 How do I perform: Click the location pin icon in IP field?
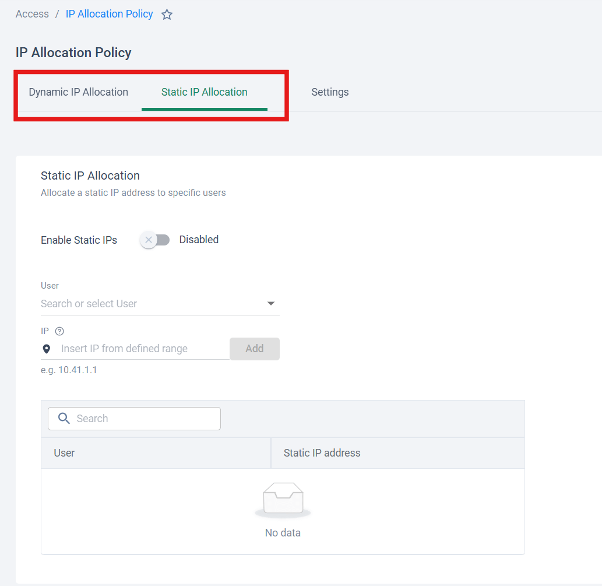click(47, 349)
